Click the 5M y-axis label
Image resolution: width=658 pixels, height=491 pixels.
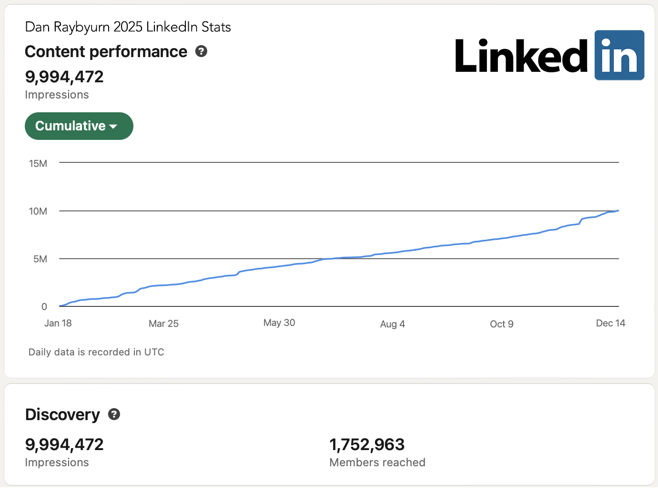[x=40, y=259]
